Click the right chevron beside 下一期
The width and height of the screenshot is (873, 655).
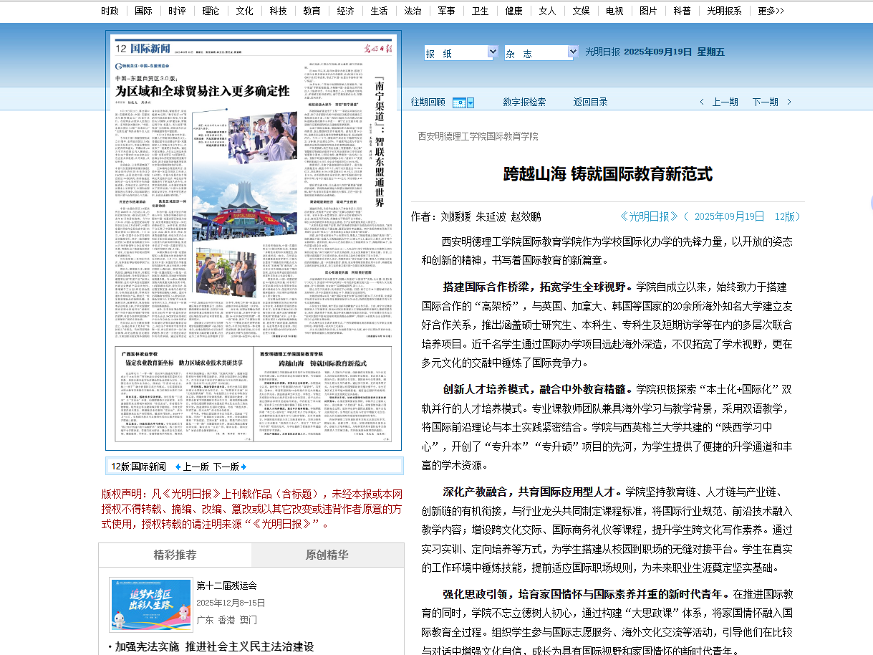(x=788, y=102)
